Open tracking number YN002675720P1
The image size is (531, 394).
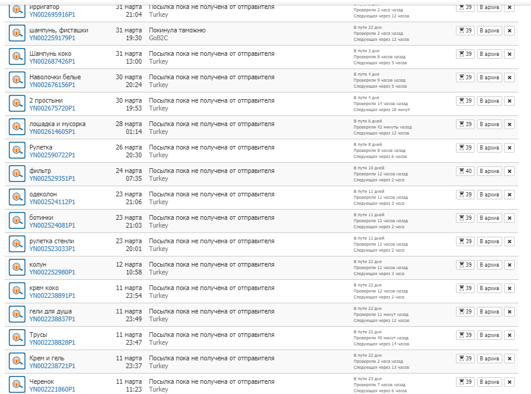pos(52,108)
